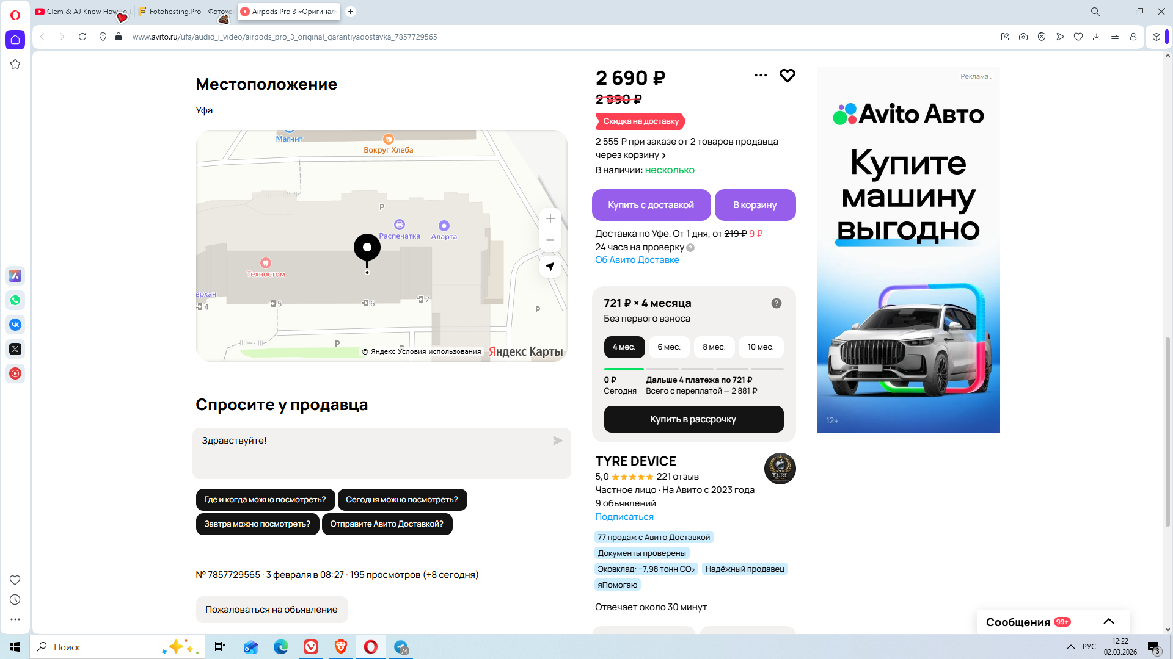The height and width of the screenshot is (659, 1173).
Task: Choose the 10 мес. installment option
Action: pos(760,347)
